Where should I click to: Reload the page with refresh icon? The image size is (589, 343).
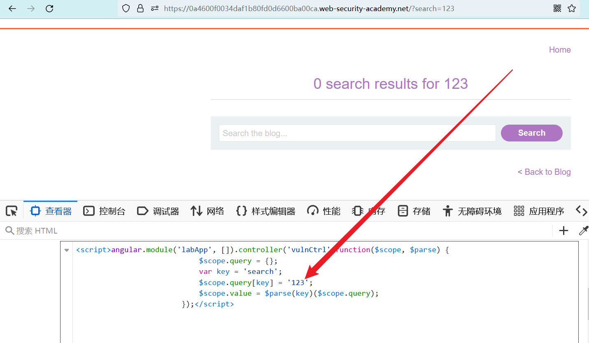point(49,8)
